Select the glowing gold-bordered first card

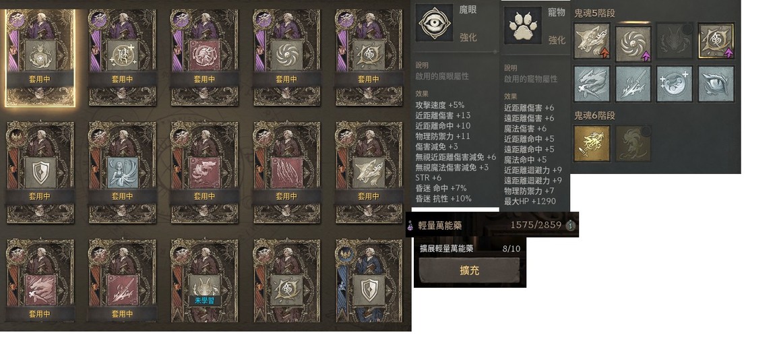point(40,57)
